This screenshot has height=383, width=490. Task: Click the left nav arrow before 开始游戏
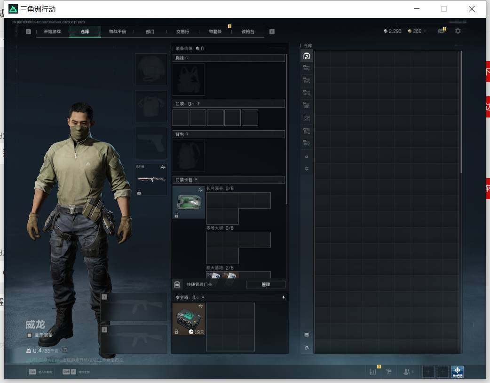[x=28, y=31]
